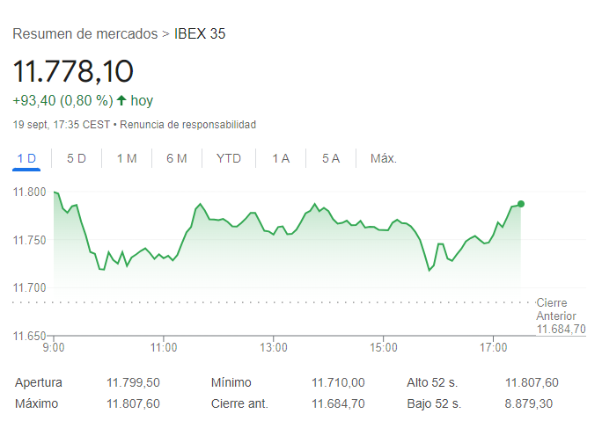This screenshot has height=421, width=602.
Task: Click the chart at the 13:00 mark
Action: 274,230
